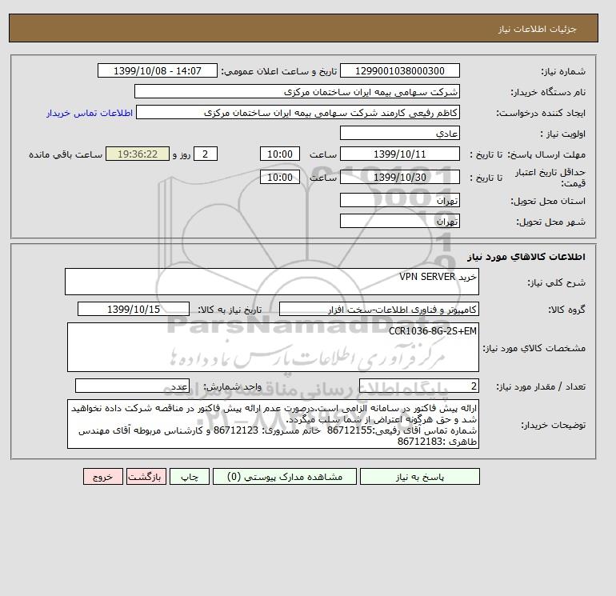Click the شماره نیاز label
Viewport: 616px width, 596px height.
563,71
